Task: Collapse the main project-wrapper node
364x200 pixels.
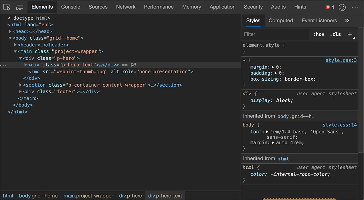Action: tap(15, 52)
